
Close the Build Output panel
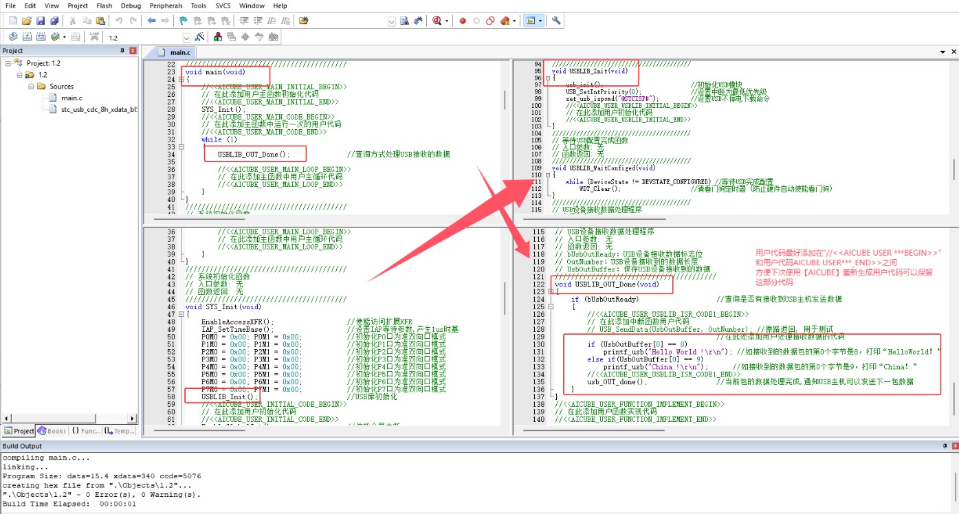point(954,447)
